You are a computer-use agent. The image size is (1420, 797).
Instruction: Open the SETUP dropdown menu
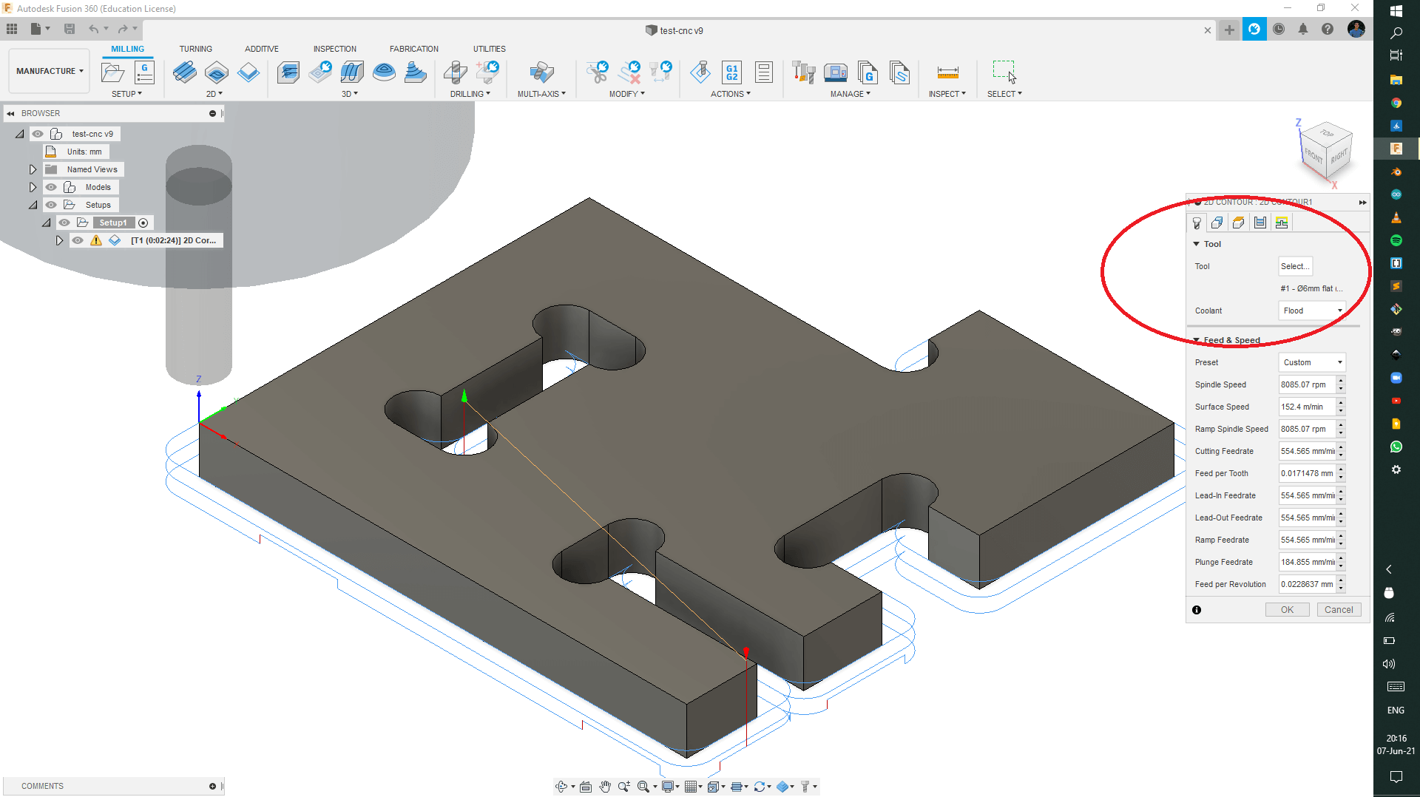[x=126, y=94]
